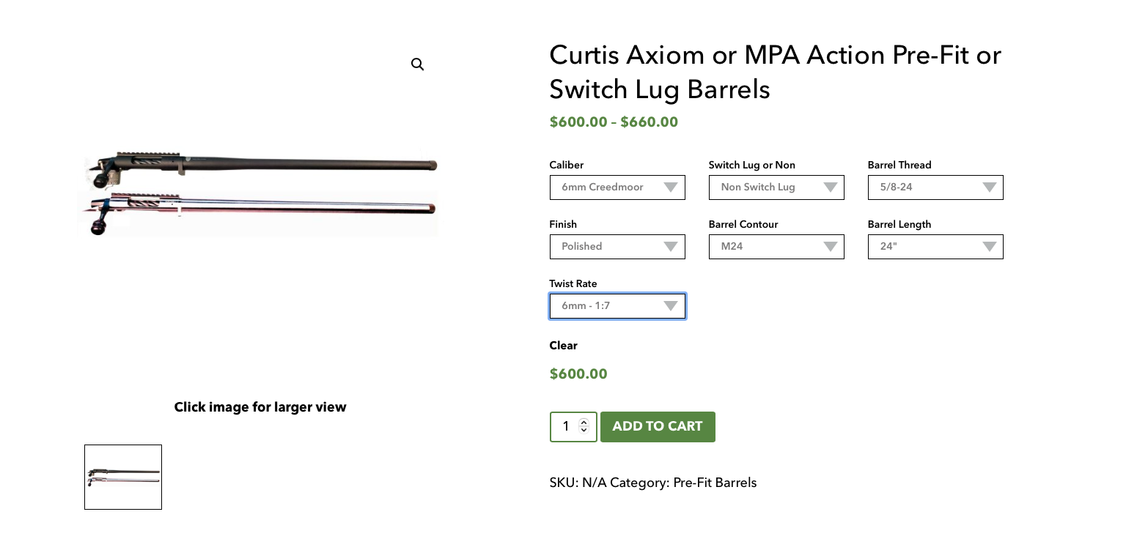Click the Twist Rate dropdown arrow icon
Viewport: 1137px width, 539px height.
(670, 306)
